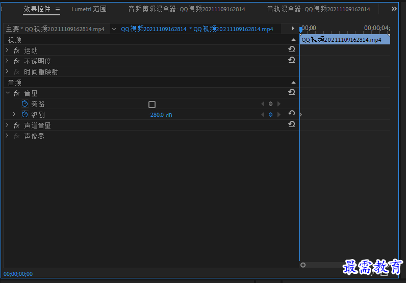Go to next keyframe for 旁路
Image resolution: width=406 pixels, height=283 pixels.
coord(279,104)
